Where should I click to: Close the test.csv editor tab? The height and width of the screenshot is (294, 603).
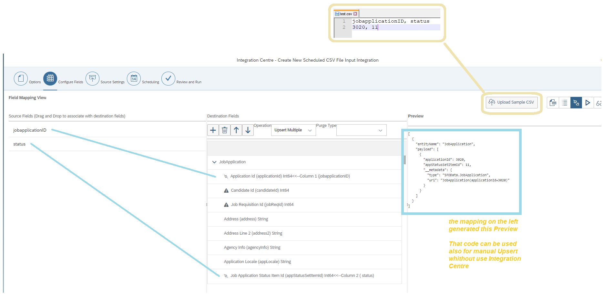point(355,14)
